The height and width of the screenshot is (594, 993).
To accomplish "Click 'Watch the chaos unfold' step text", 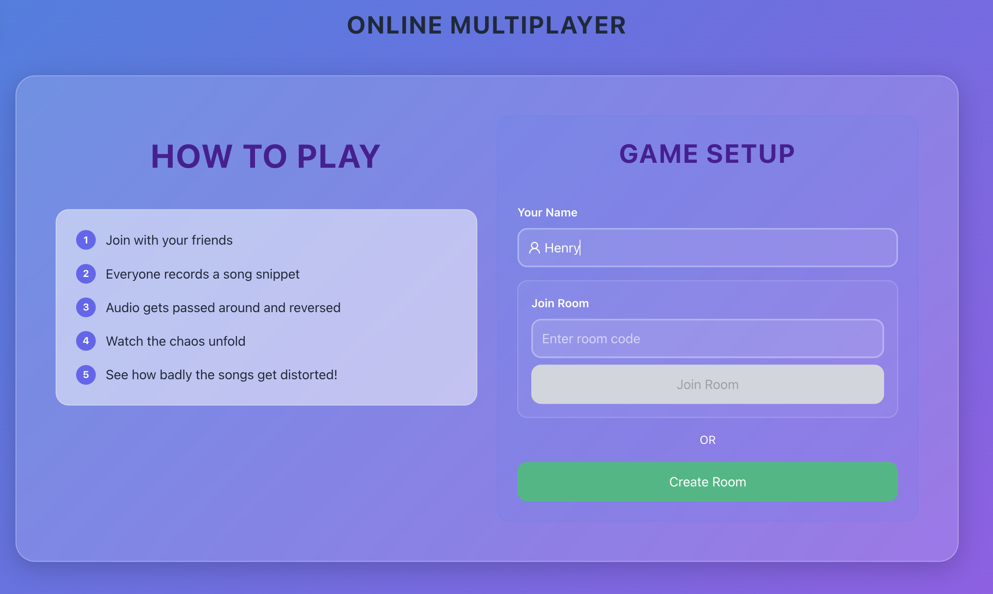I will (x=176, y=341).
